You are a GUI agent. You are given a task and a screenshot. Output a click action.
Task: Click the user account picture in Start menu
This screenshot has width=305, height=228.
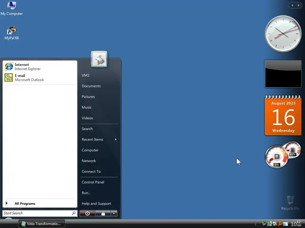pos(99,59)
